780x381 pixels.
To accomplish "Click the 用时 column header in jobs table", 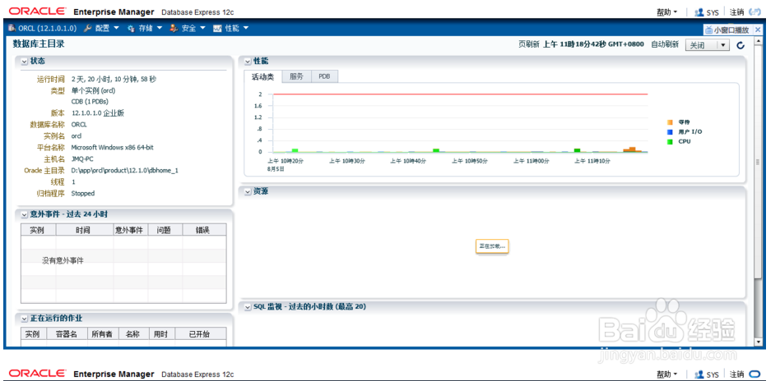I will pos(160,334).
